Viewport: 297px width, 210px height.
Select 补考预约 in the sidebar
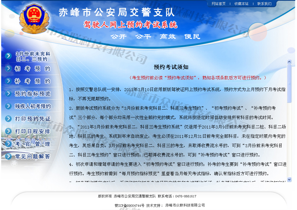[33, 81]
